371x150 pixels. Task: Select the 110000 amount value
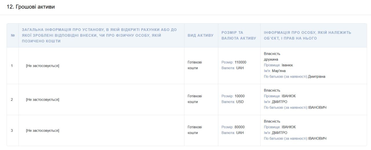240,62
